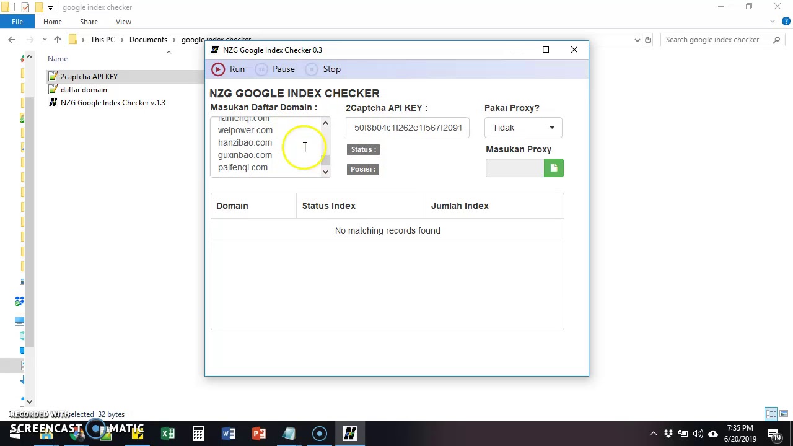Open the View ribbon tab in Explorer
This screenshot has height=446, width=793.
coord(123,22)
